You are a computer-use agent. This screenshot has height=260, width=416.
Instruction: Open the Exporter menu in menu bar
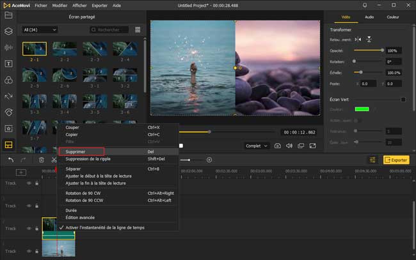click(101, 5)
